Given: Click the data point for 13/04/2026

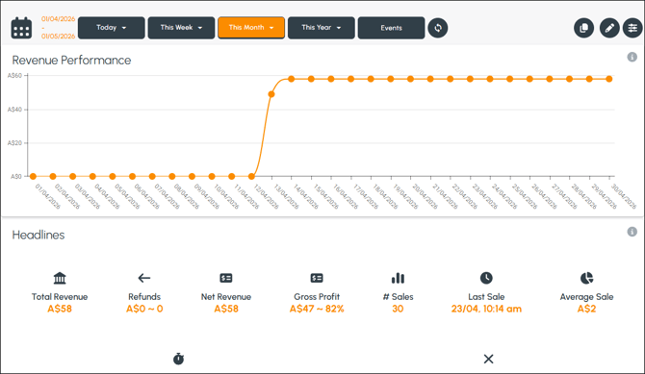Looking at the screenshot, I should pos(271,94).
